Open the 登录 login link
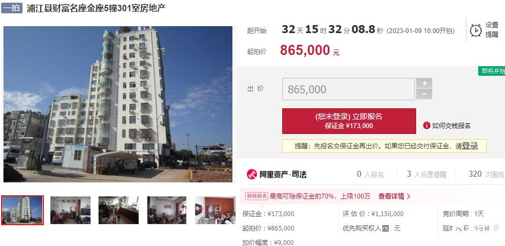 tap(470, 146)
